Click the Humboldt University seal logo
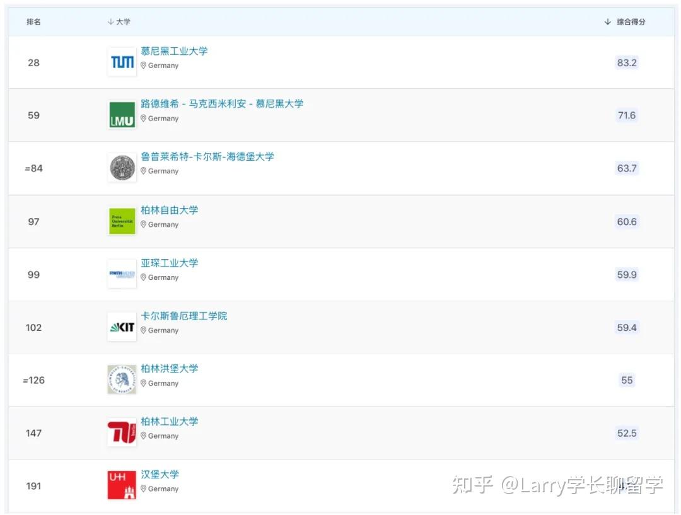Viewport: 681px width, 515px height. (122, 379)
